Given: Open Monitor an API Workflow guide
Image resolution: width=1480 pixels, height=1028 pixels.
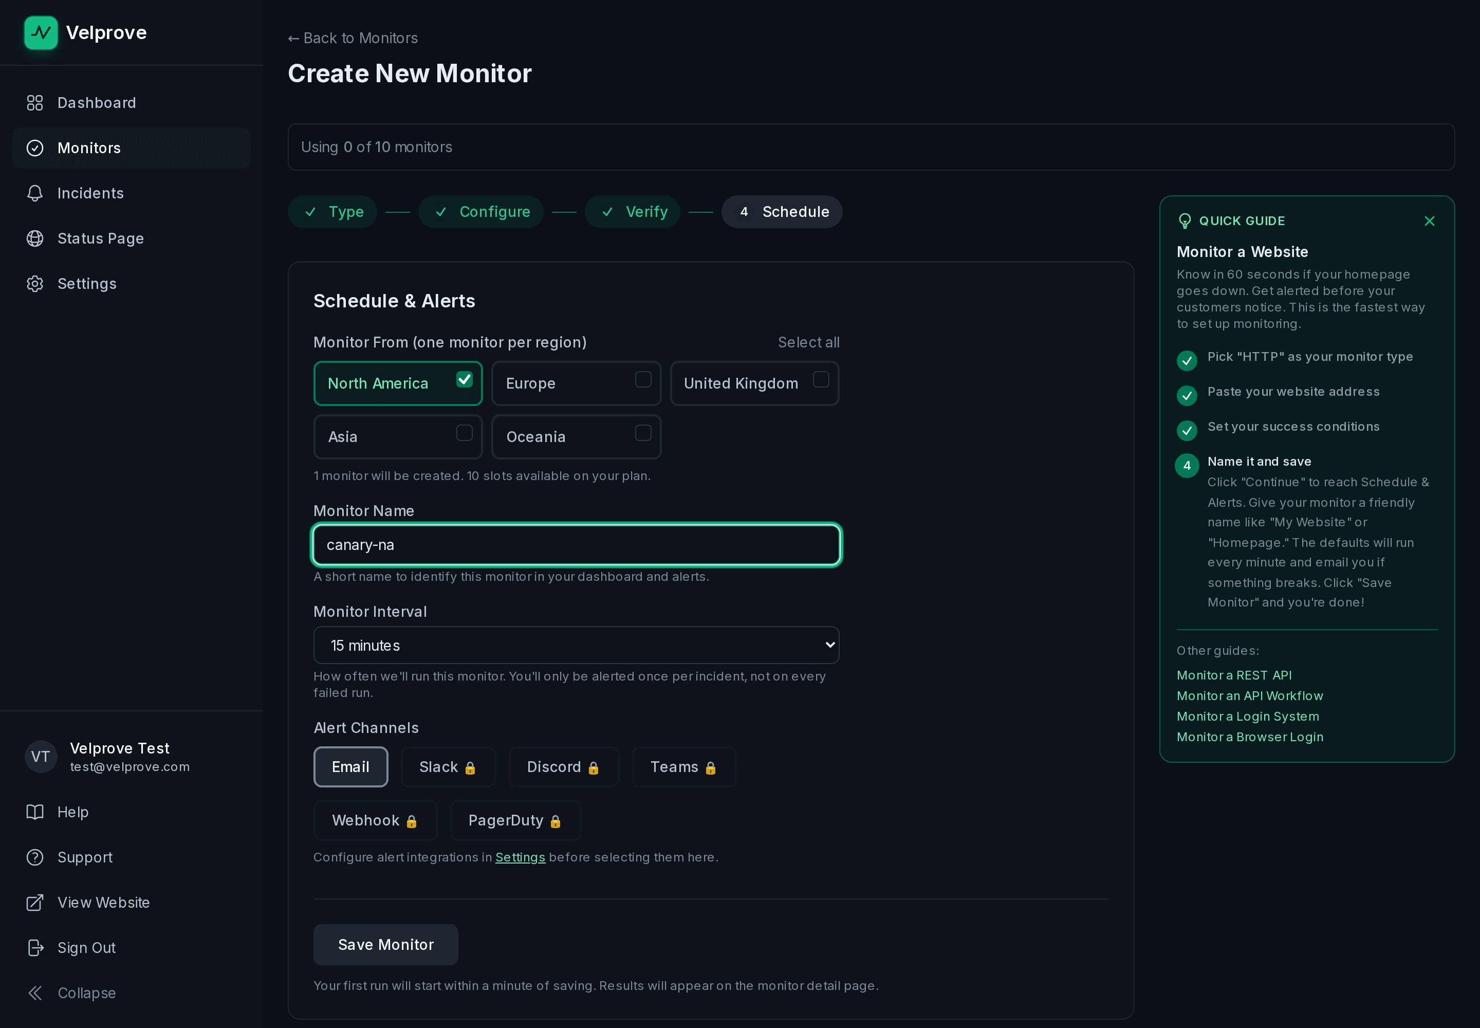Looking at the screenshot, I should [x=1249, y=695].
